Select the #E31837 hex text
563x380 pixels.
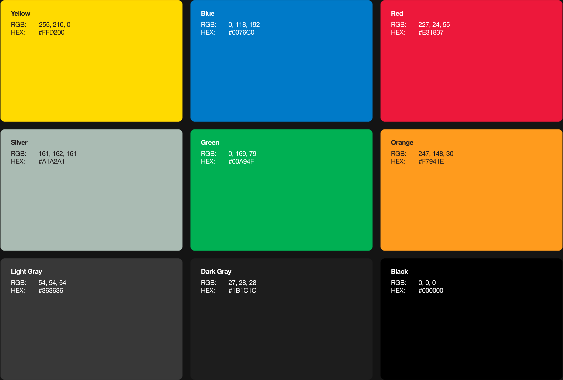[431, 33]
